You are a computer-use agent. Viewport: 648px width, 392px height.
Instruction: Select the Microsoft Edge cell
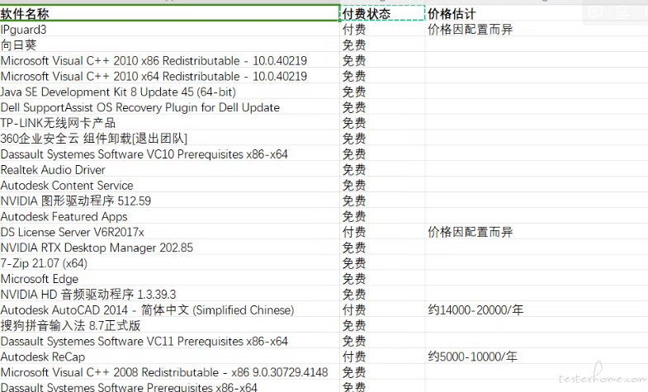pos(169,279)
